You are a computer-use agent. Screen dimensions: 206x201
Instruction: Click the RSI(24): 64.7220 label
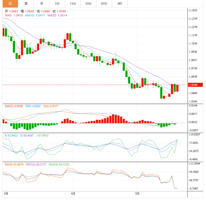[59, 164]
